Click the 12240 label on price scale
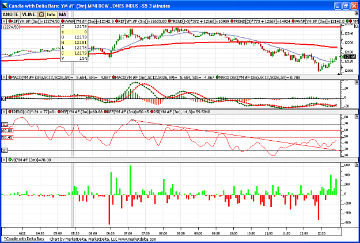 [348, 34]
